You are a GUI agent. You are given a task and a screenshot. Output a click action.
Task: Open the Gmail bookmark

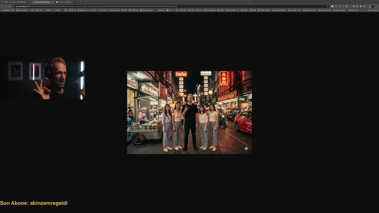pos(32,10)
